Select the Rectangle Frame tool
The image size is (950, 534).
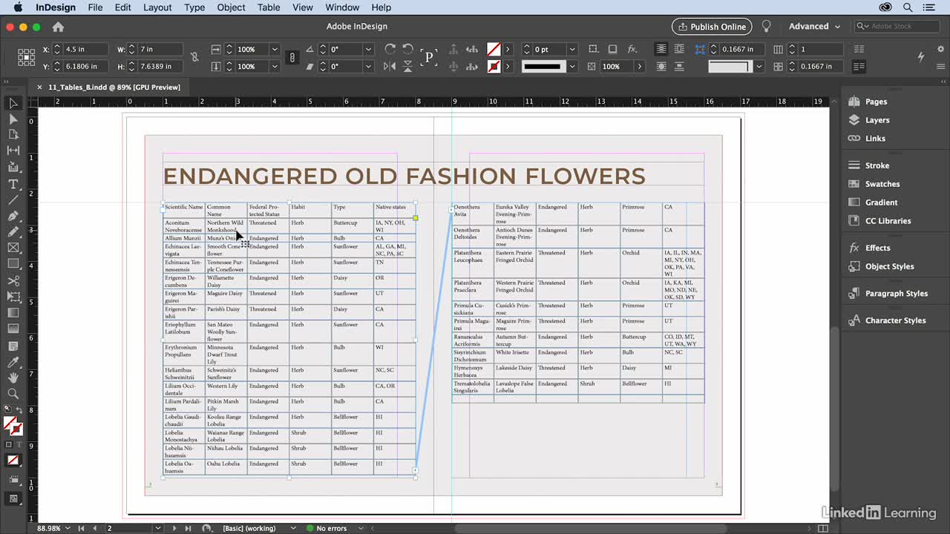click(x=13, y=248)
